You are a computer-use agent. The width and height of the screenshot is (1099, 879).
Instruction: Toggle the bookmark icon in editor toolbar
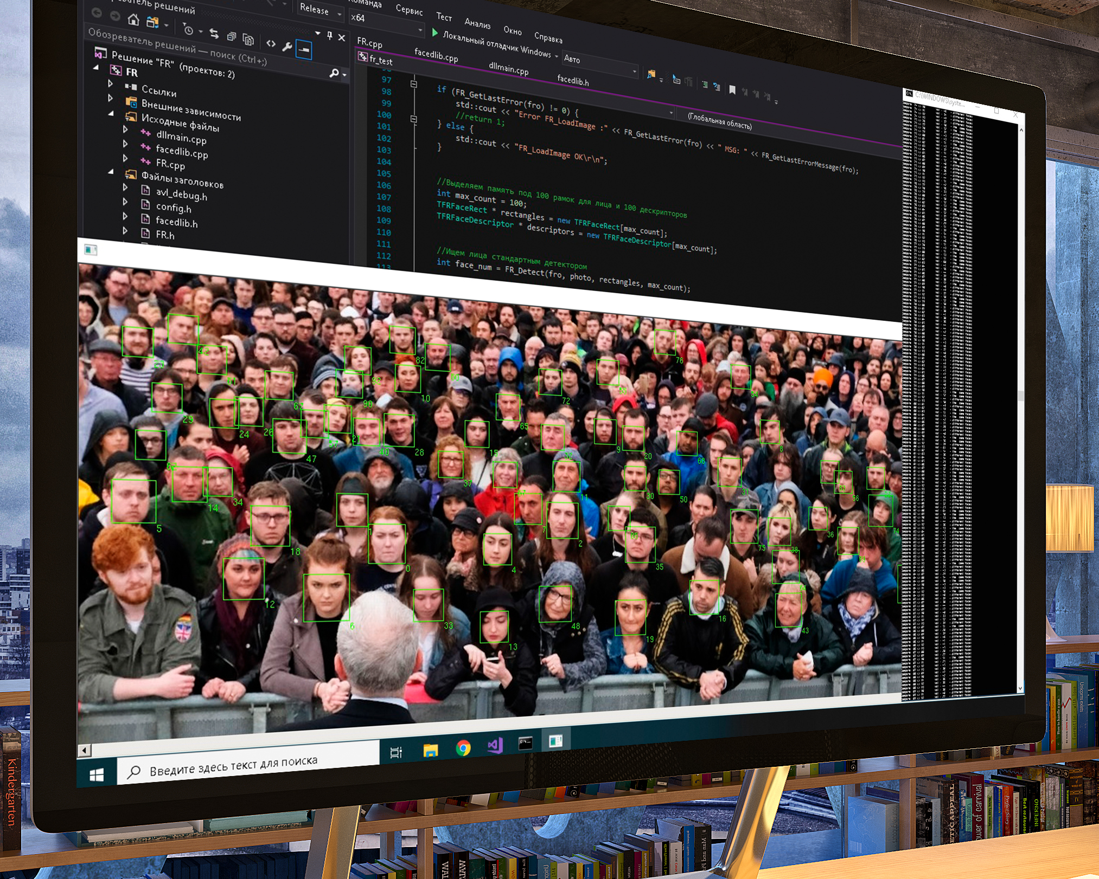click(732, 90)
